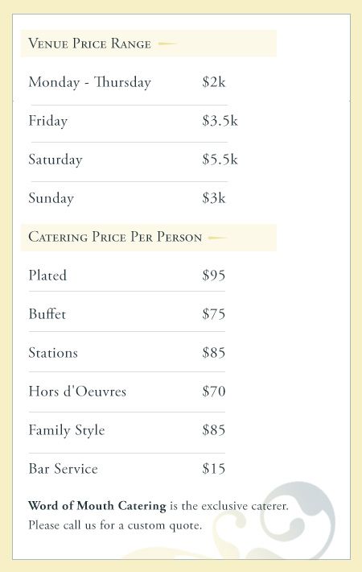Select the Plated catering option
Screen dimensions: 362x572
(47, 275)
